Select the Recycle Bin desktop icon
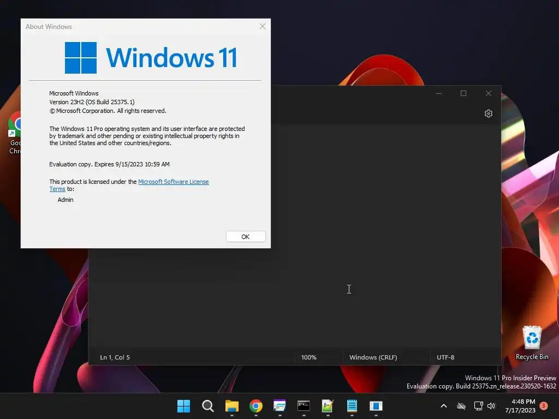 [x=532, y=343]
